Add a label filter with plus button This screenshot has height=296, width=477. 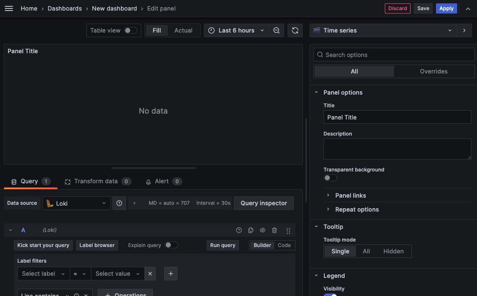[171, 274]
